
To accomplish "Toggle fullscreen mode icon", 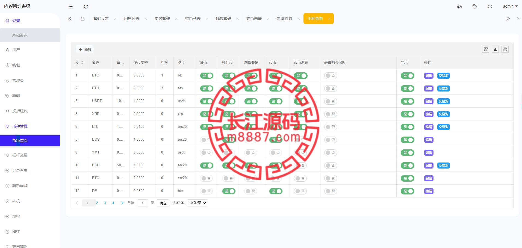I will tap(490, 7).
